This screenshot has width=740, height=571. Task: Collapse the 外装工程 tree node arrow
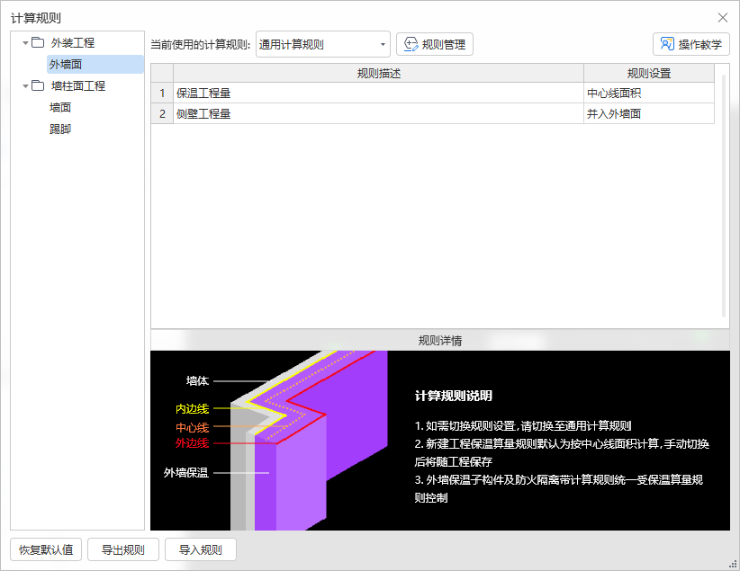tap(25, 42)
